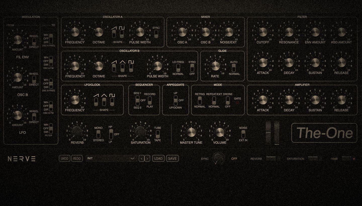Viewport: 362px width, 206px height.
Task: Toggle the LFO square wave shape switch
Action: click(112, 102)
